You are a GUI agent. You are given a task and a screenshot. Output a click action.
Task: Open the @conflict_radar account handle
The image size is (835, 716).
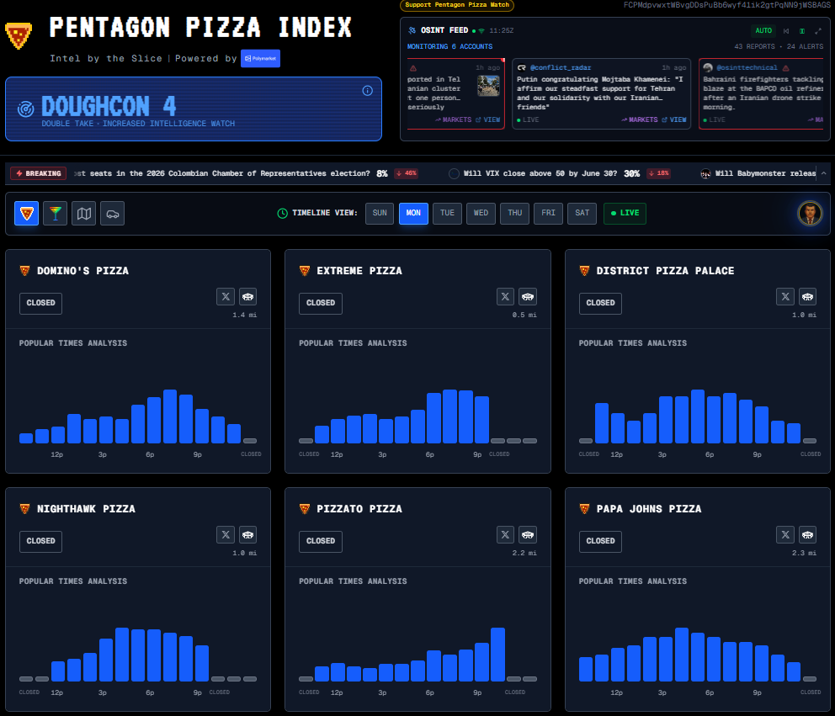[561, 67]
